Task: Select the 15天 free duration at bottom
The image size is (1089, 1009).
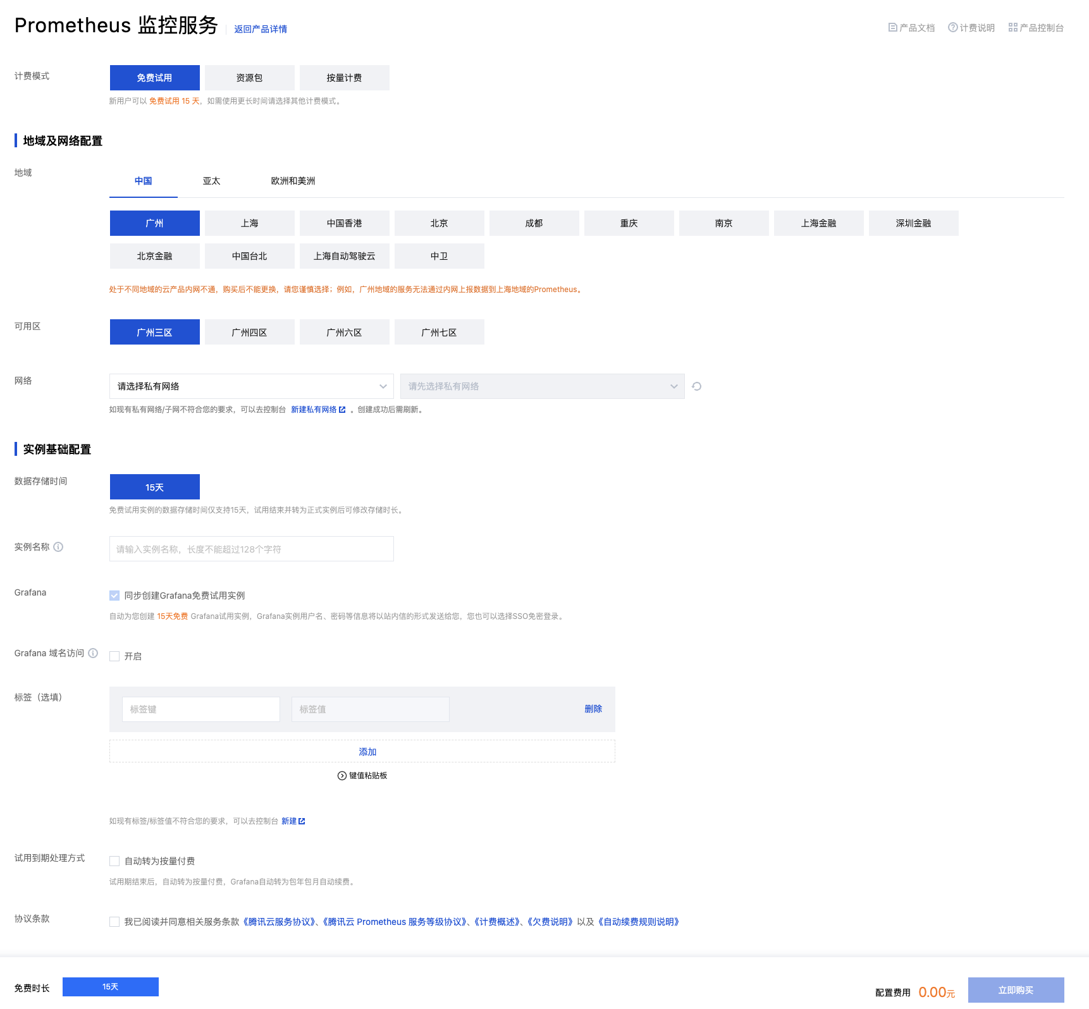Action: click(111, 987)
